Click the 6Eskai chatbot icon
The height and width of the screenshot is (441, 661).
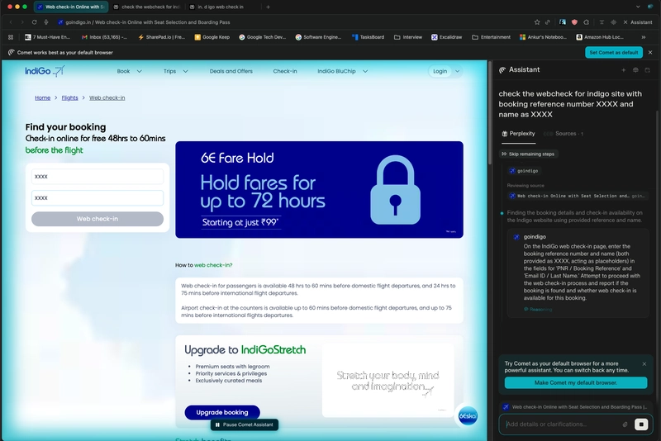tap(468, 416)
